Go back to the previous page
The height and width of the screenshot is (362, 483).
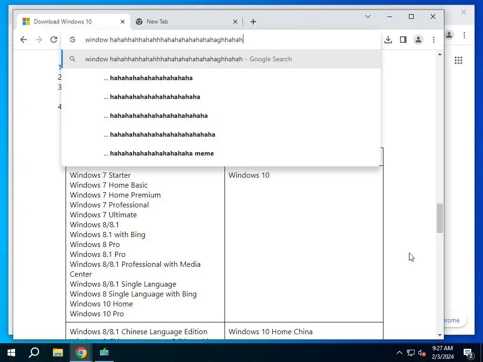(24, 40)
